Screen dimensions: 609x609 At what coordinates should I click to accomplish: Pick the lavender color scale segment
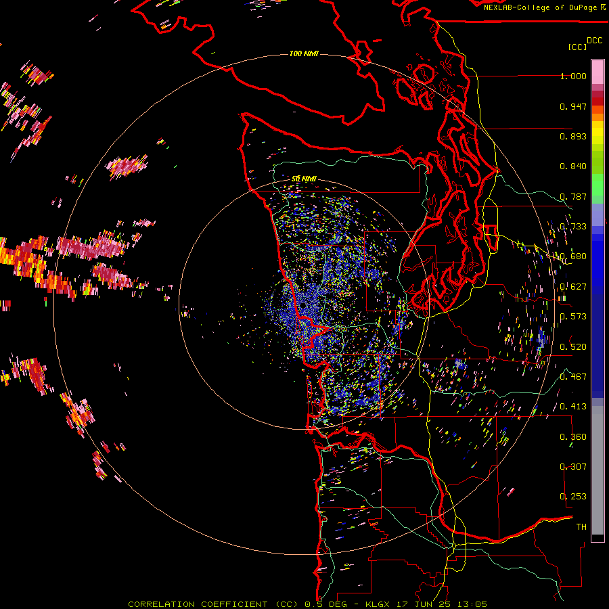pyautogui.click(x=597, y=215)
